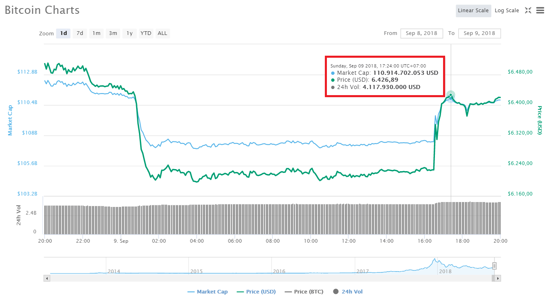Select 7d zoom range
The height and width of the screenshot is (300, 547).
pyautogui.click(x=80, y=33)
